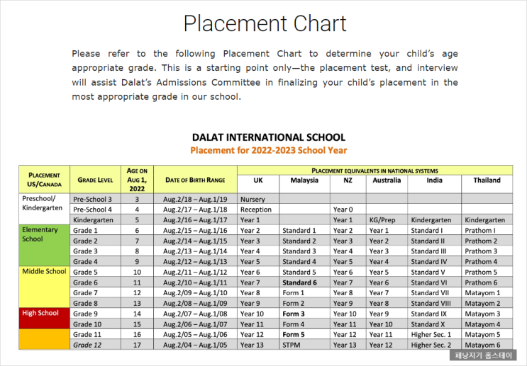
Task: Click age 3 in the Pre-School 3 row
Action: tap(137, 199)
